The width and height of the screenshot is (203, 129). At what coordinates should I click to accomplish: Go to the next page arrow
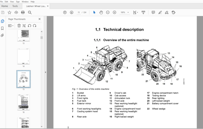72,12
